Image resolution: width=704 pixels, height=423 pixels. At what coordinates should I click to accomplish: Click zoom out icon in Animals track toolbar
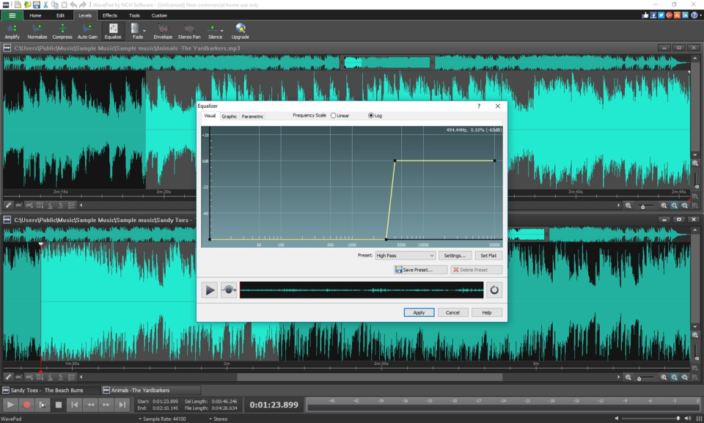click(x=628, y=206)
